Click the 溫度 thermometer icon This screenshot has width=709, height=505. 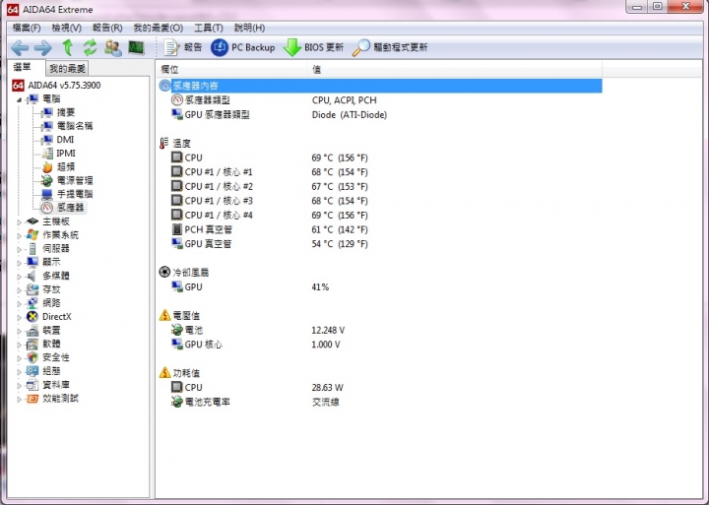pos(164,144)
